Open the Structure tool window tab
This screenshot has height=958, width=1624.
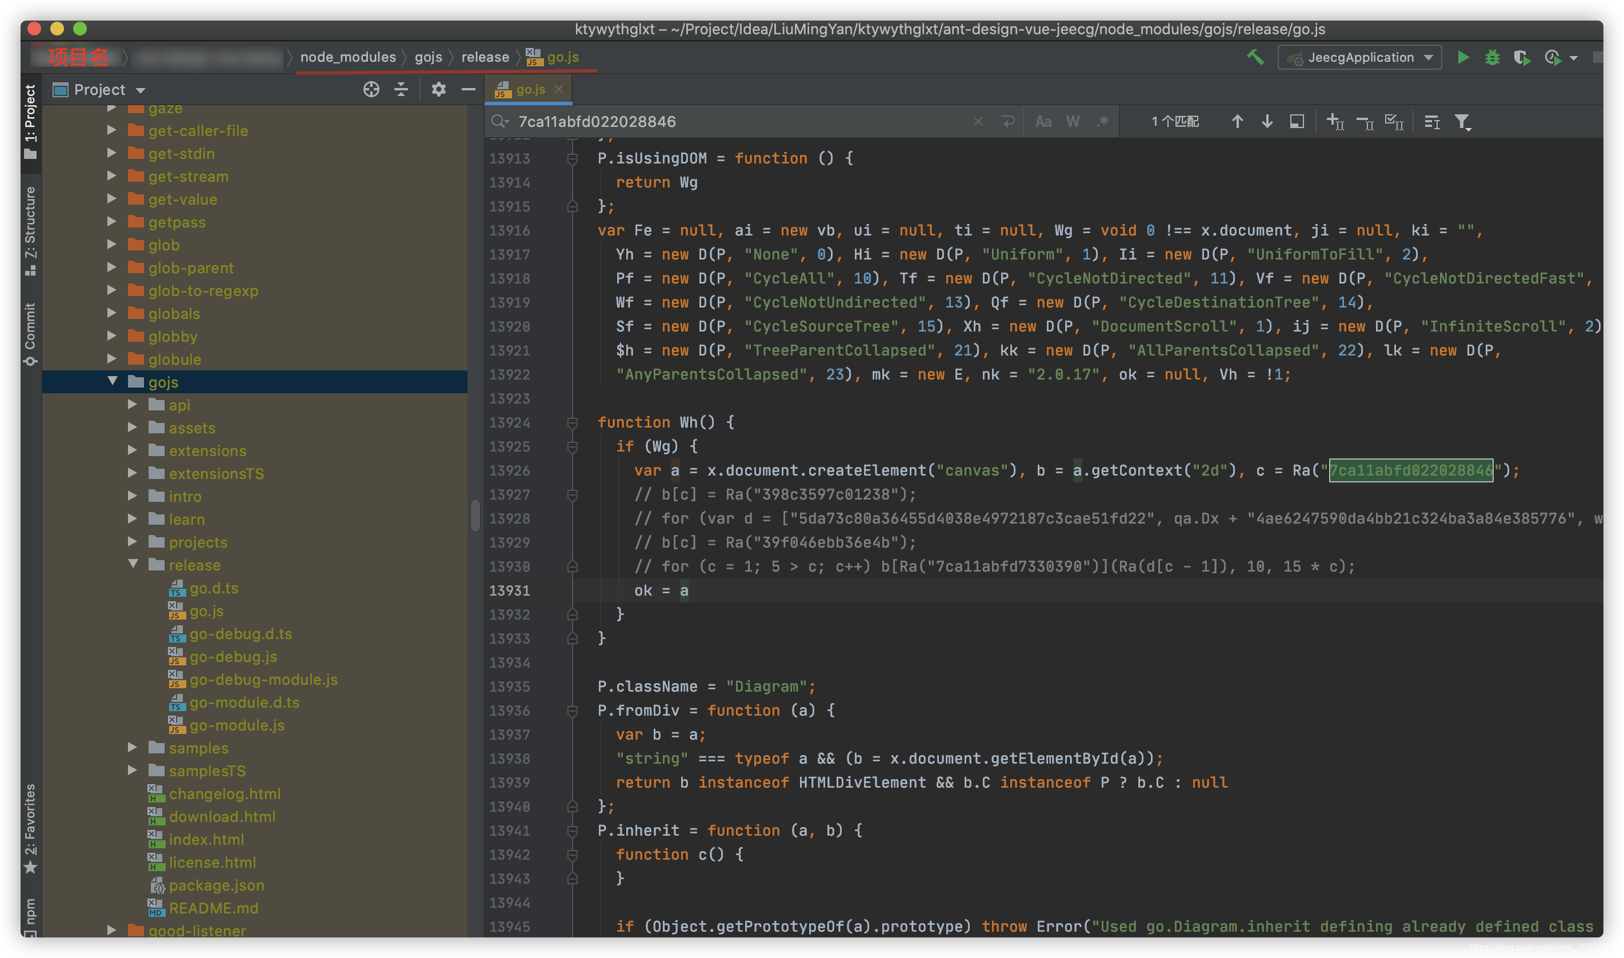pos(30,230)
